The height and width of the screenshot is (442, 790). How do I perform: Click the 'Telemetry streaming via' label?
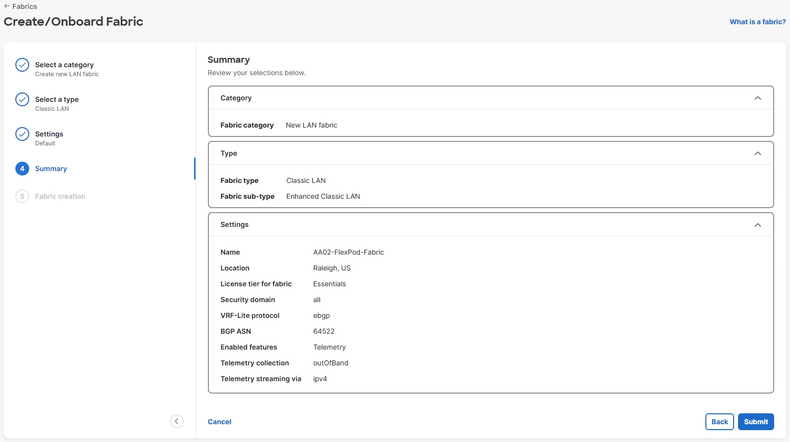[x=261, y=379]
